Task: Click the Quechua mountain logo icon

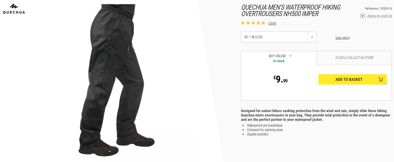Action: 14,6
